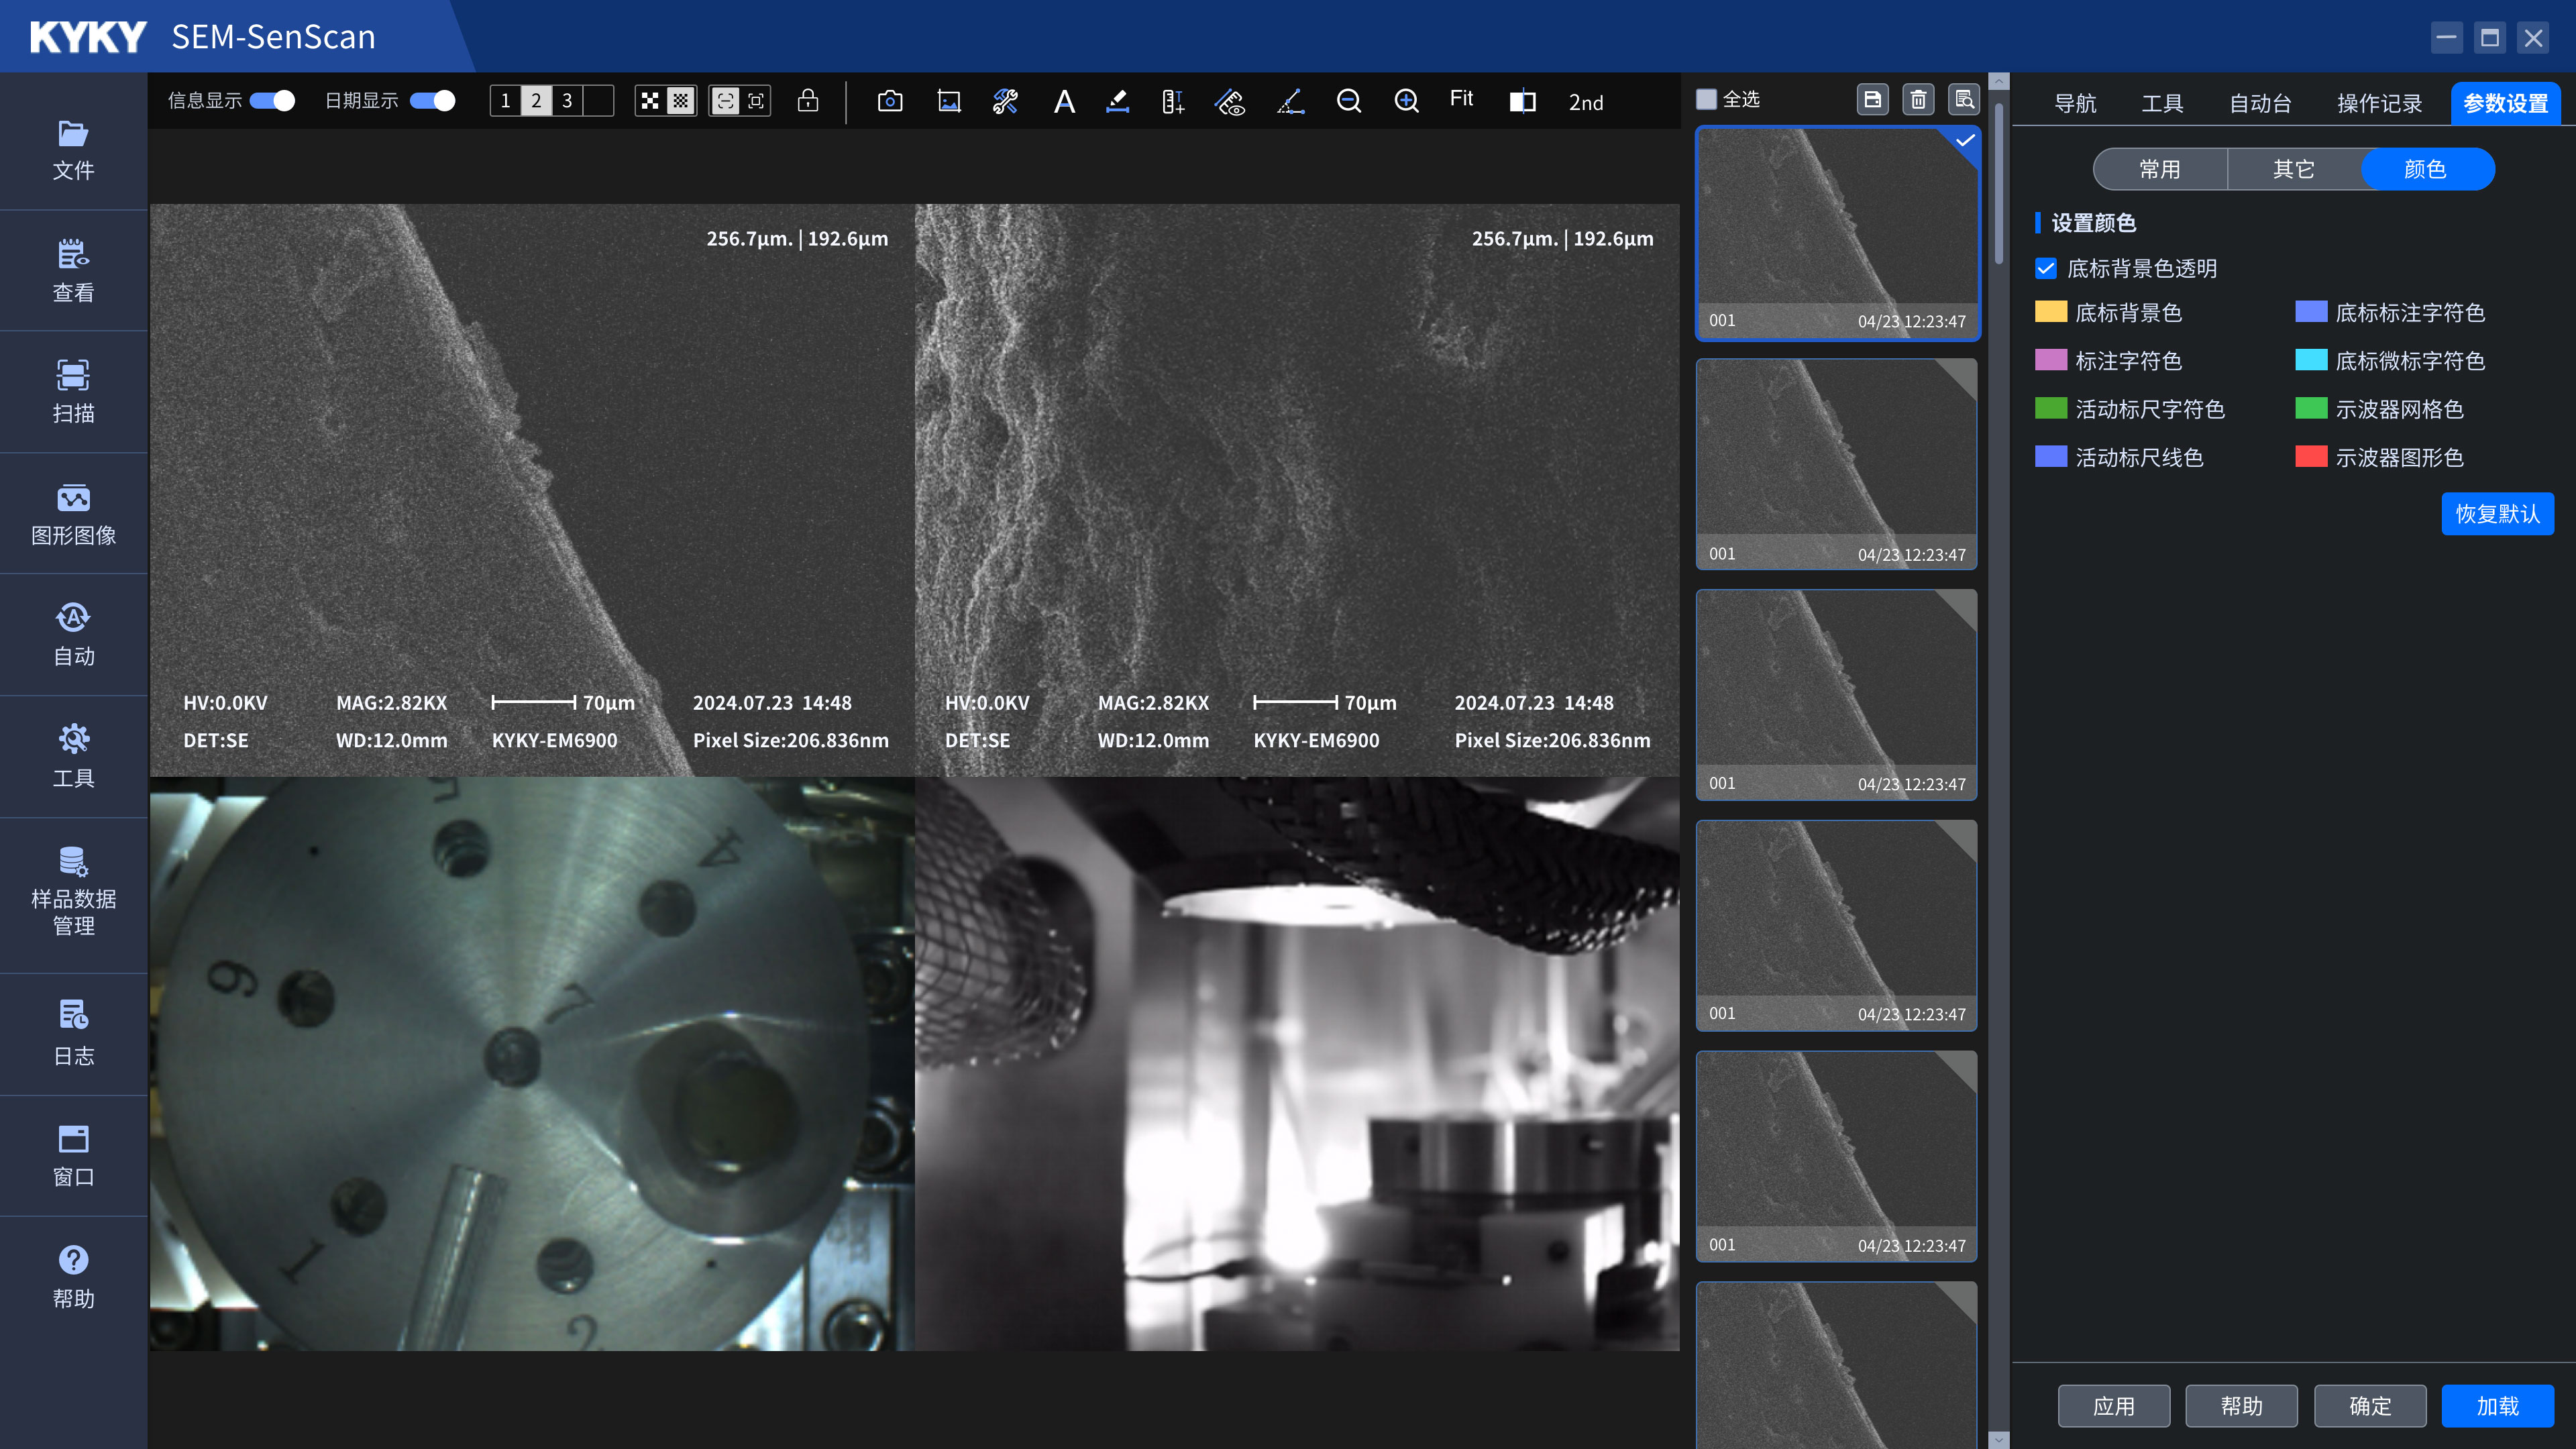Click the zoom in magnifier icon

pyautogui.click(x=1406, y=101)
